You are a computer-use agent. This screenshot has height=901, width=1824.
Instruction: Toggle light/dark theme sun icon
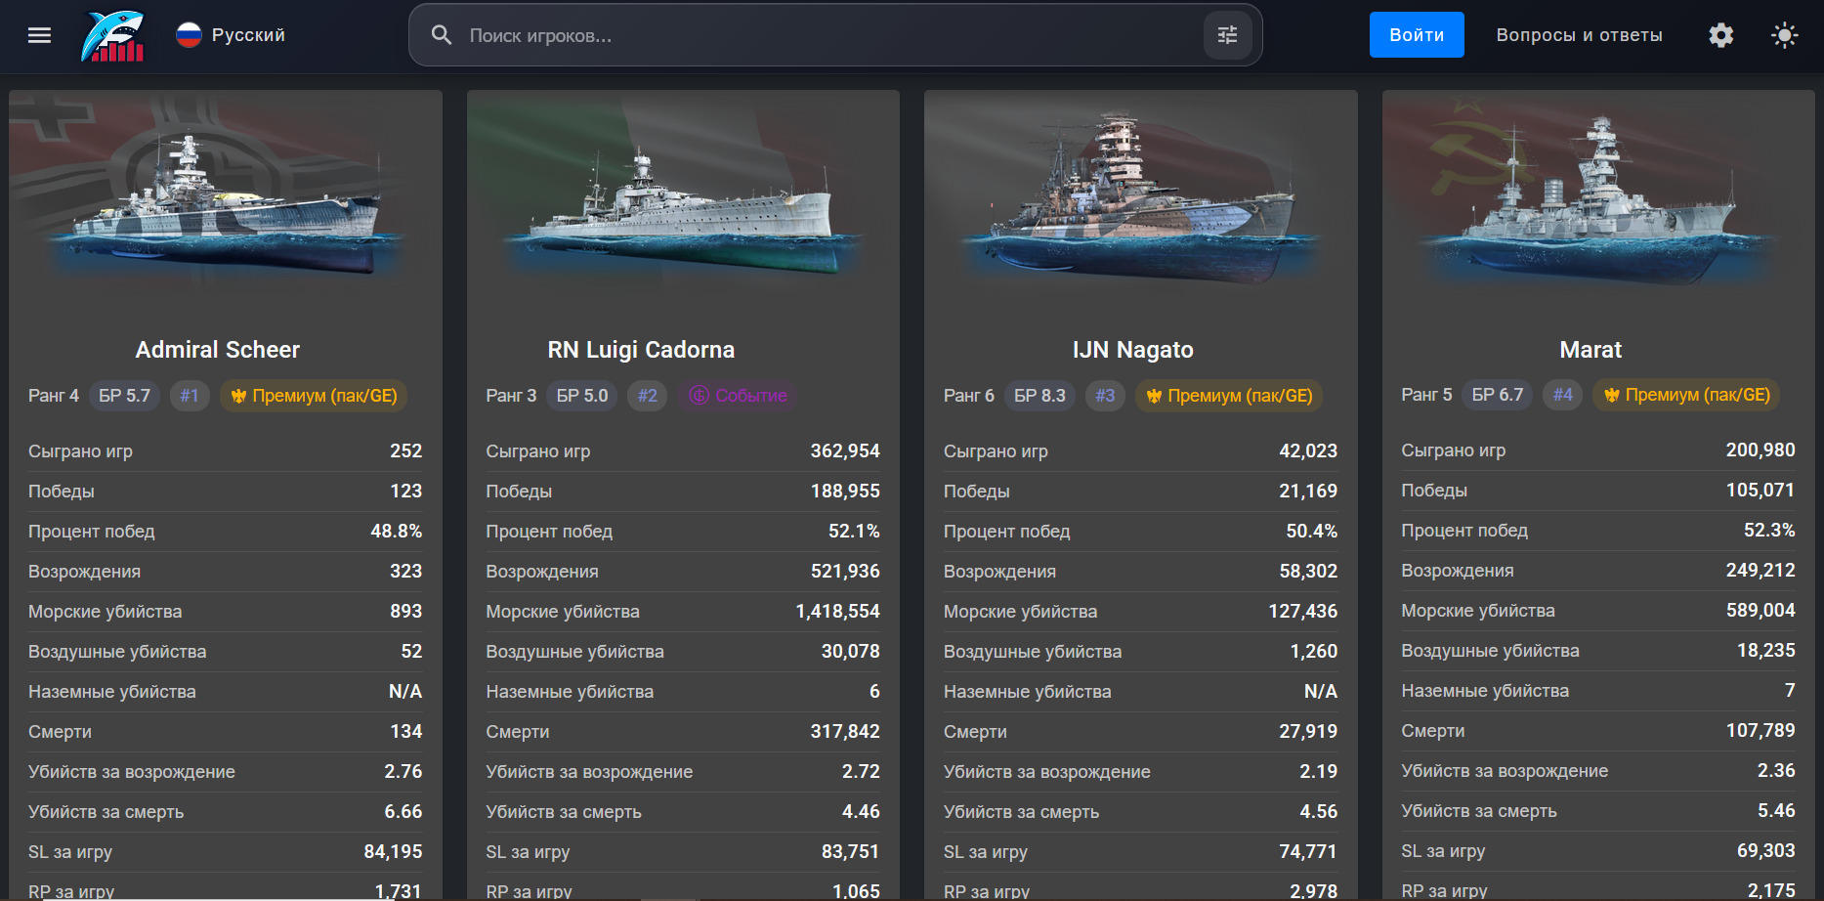click(x=1785, y=35)
